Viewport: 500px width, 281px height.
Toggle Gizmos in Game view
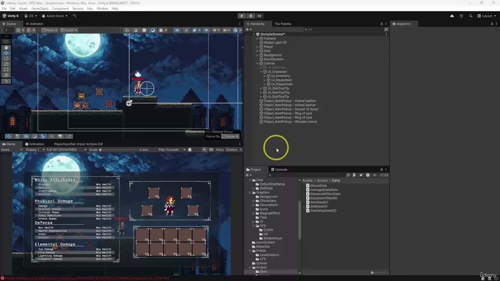tap(231, 150)
